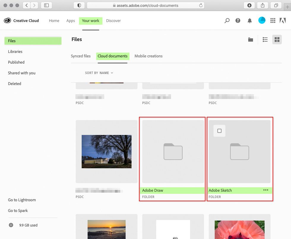The width and height of the screenshot is (291, 239).
Task: Open the Sort By Name dropdown
Action: 99,73
